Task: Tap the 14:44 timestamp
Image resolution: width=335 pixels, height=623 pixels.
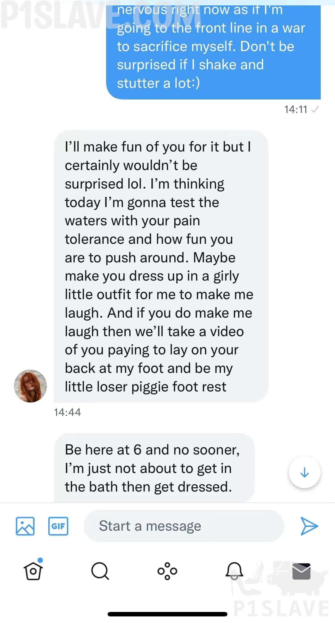Action: point(67,412)
